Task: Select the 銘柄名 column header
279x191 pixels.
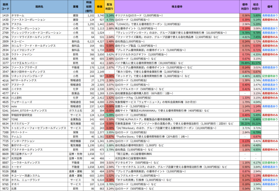Action: point(39,7)
